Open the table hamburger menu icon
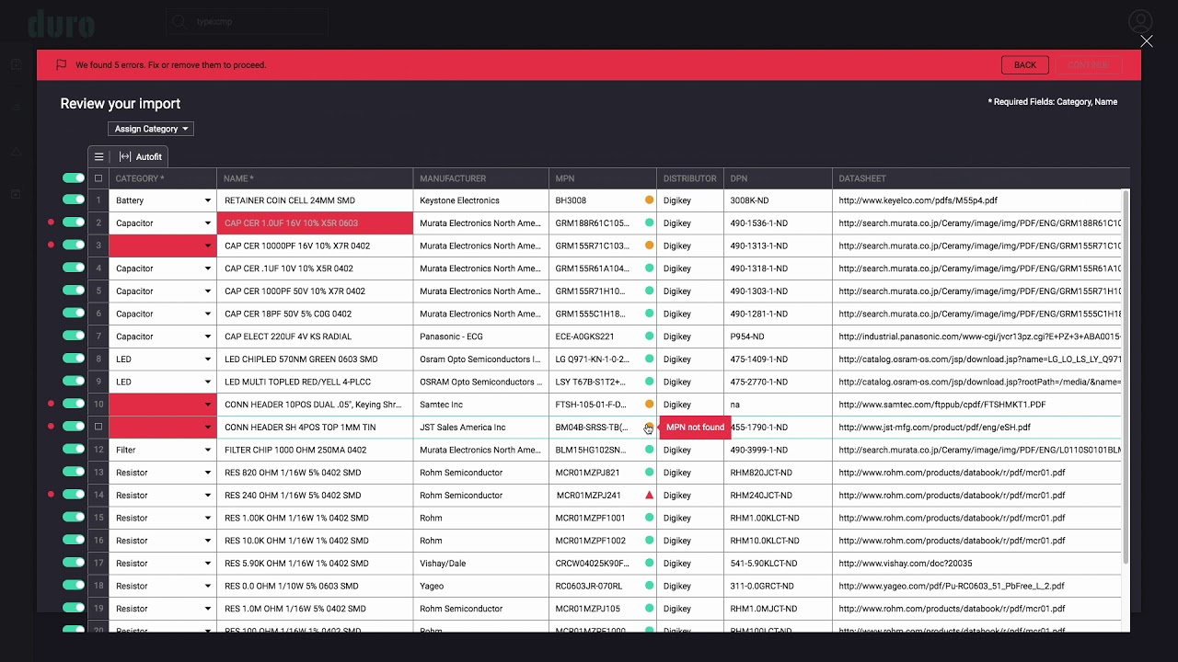 coord(98,157)
